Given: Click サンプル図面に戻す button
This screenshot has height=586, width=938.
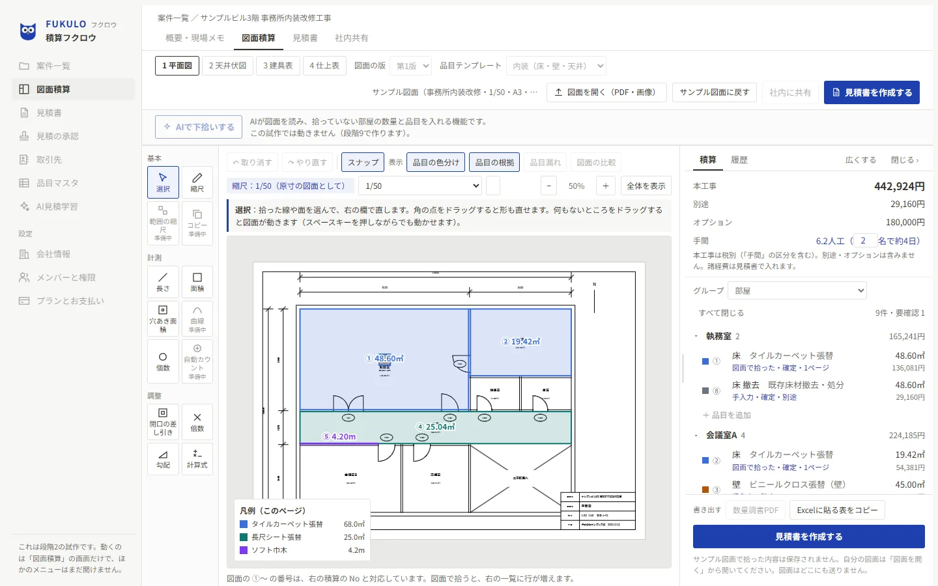Looking at the screenshot, I should pos(715,92).
